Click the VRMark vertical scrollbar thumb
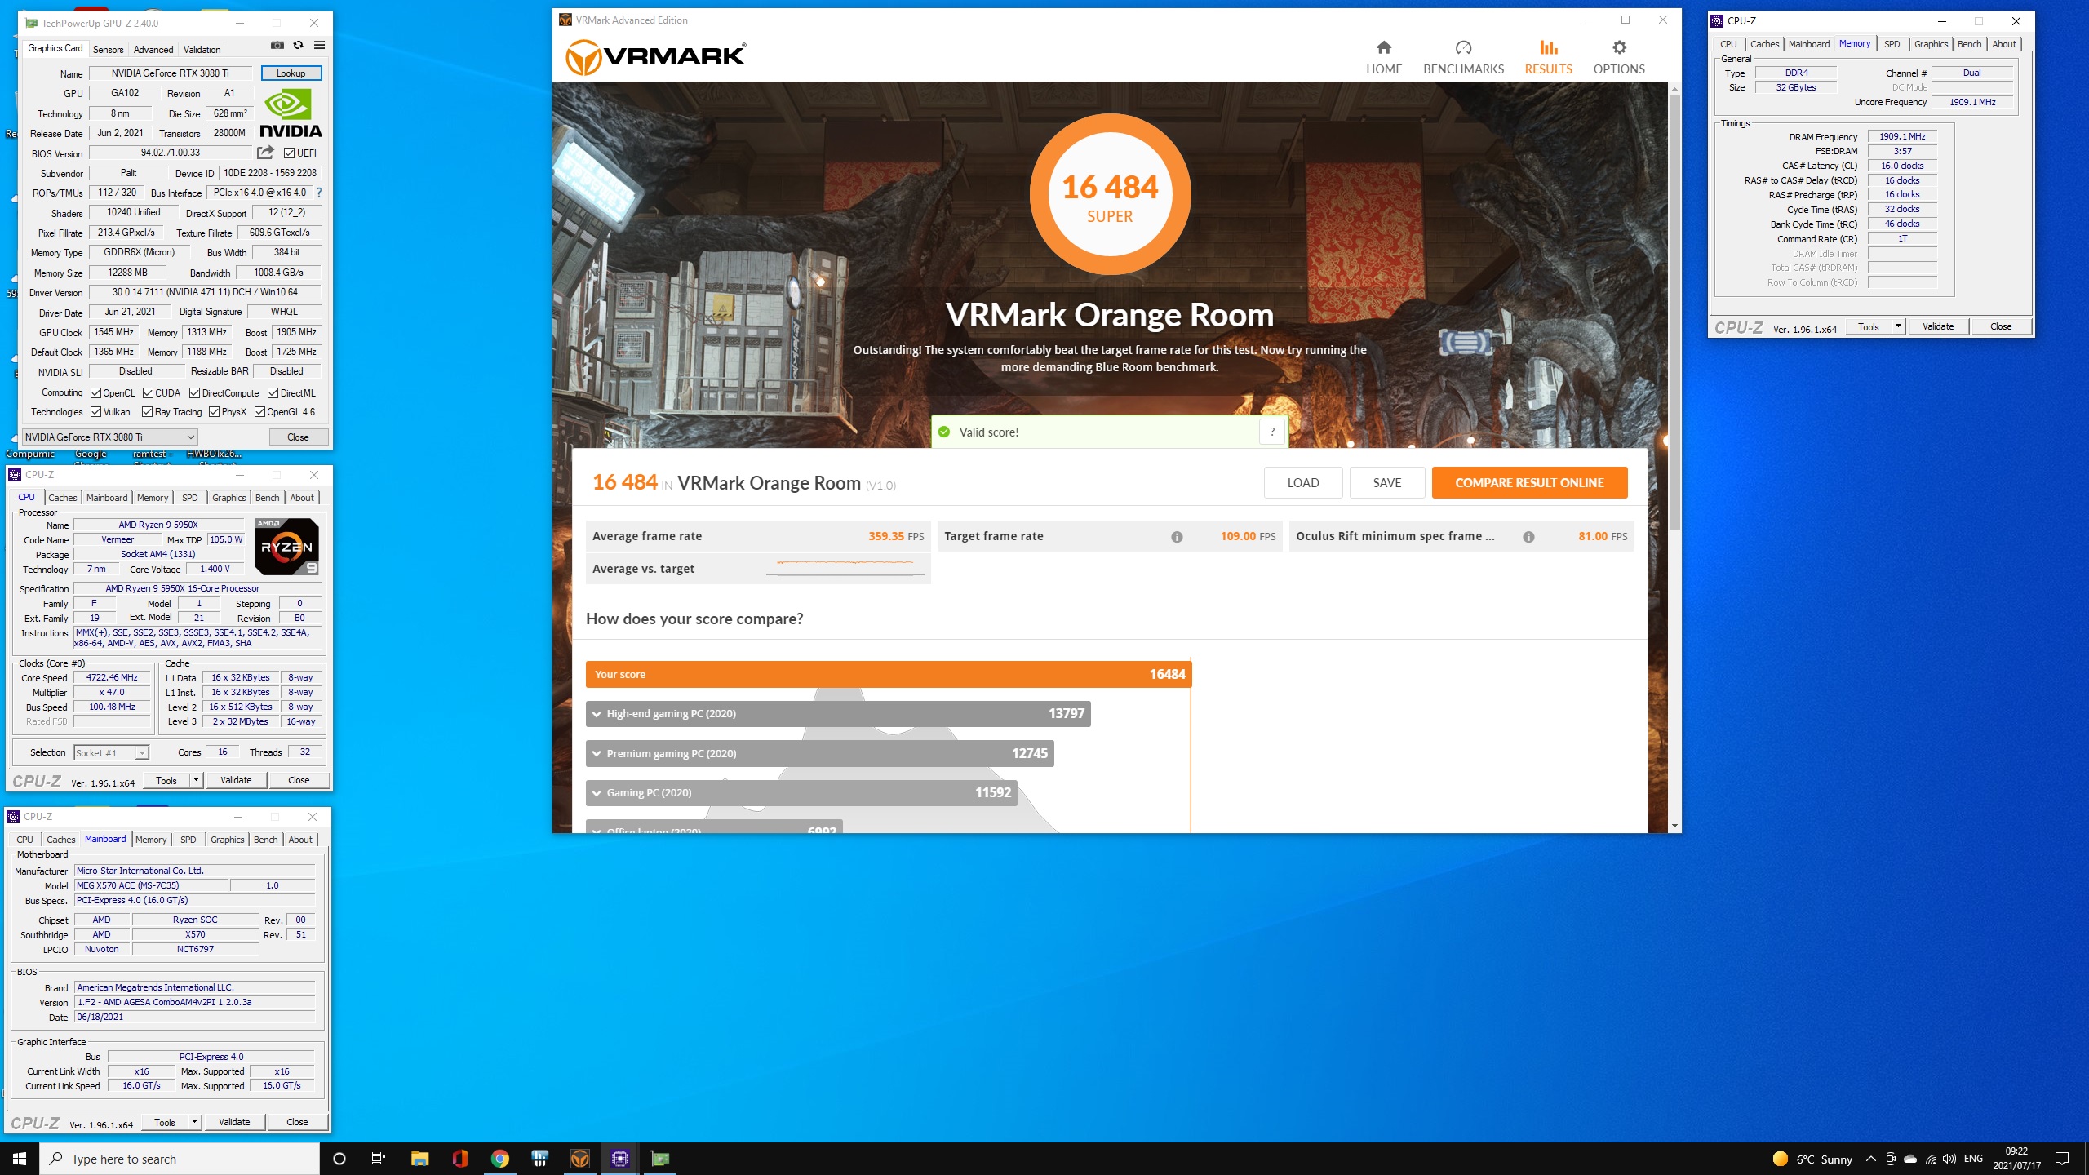The image size is (2089, 1175). point(1674,312)
